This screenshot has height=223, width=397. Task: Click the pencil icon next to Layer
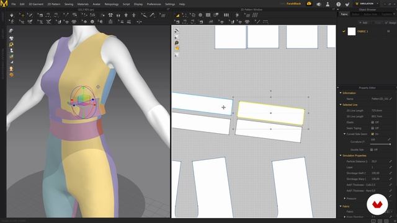tap(390, 167)
